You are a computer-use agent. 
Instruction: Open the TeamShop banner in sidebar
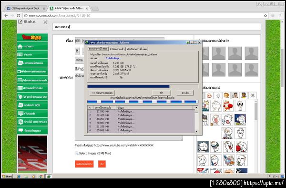coord(32,37)
